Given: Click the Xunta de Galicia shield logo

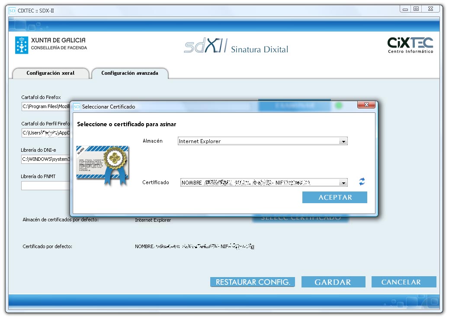Looking at the screenshot, I should pos(22,45).
